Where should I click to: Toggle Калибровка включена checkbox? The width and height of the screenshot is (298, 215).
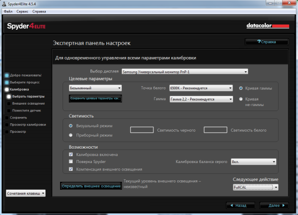coord(71,155)
